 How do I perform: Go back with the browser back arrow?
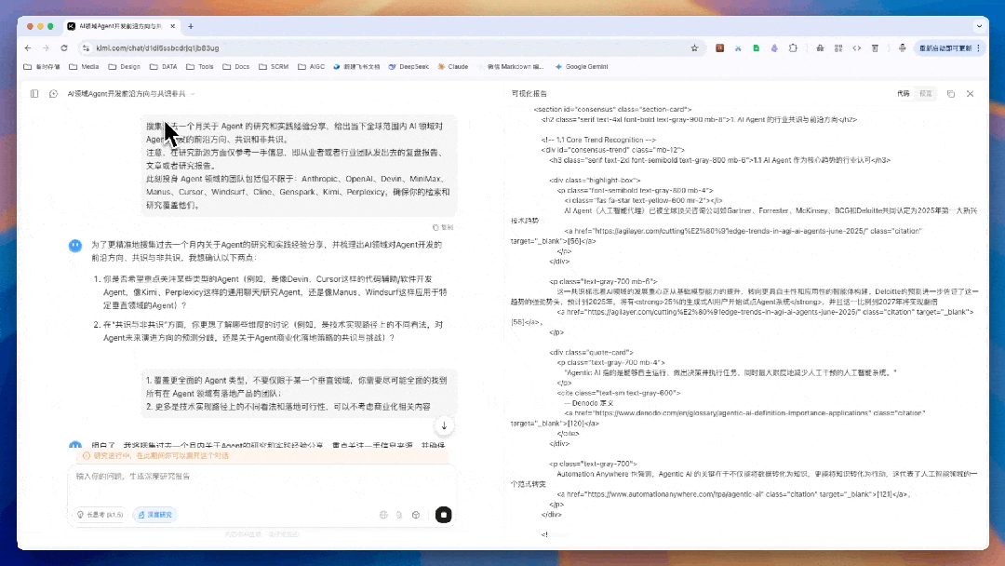pos(28,48)
